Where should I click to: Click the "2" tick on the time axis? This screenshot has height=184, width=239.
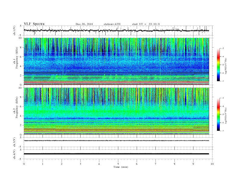point(62,164)
